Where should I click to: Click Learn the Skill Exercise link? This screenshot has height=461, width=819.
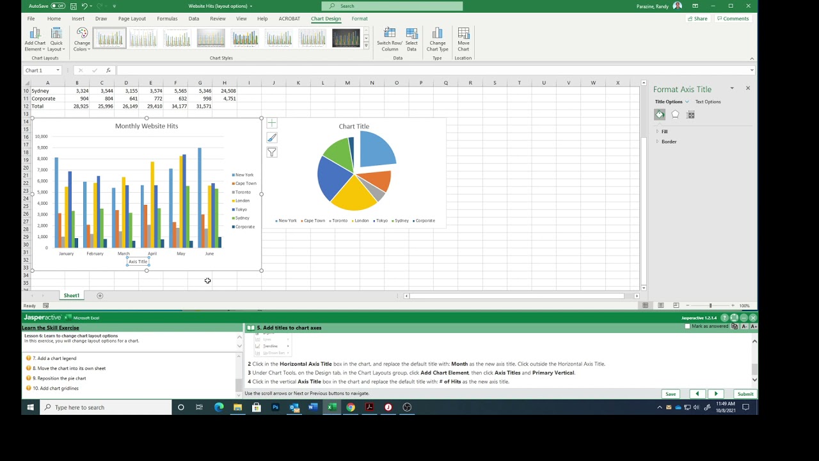(x=51, y=328)
